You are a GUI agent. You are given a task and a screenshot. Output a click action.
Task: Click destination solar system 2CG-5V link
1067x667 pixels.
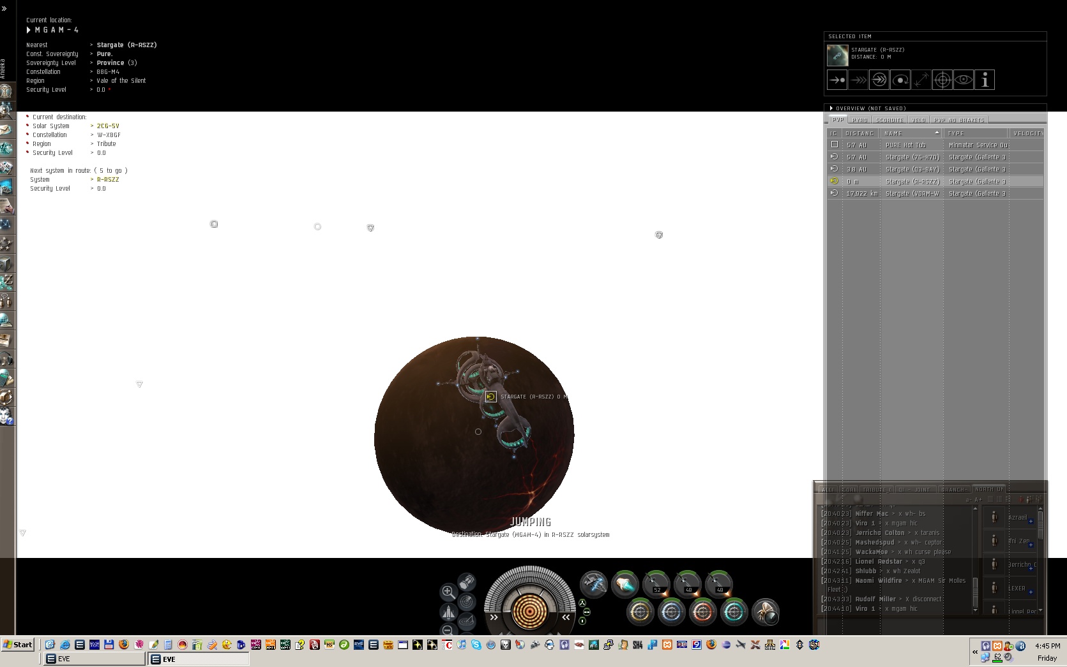(x=108, y=126)
